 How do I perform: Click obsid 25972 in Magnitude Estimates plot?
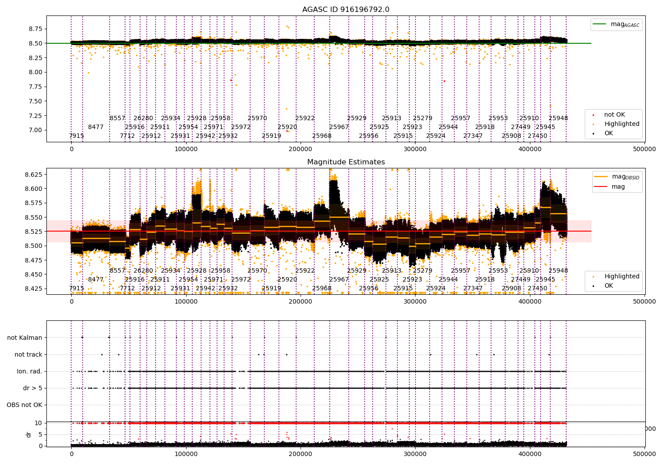pos(241,279)
